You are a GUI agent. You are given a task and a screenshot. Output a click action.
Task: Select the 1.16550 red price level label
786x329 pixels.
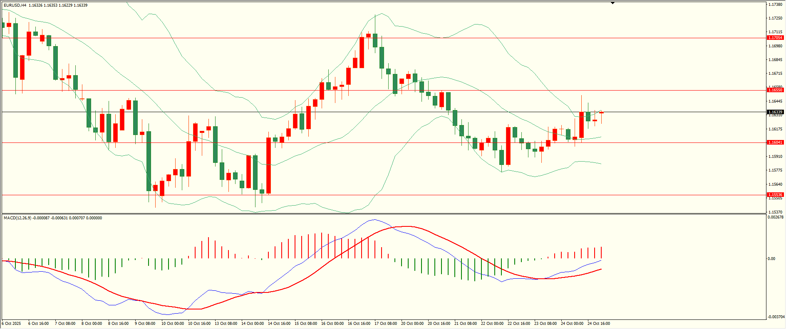[x=775, y=90]
